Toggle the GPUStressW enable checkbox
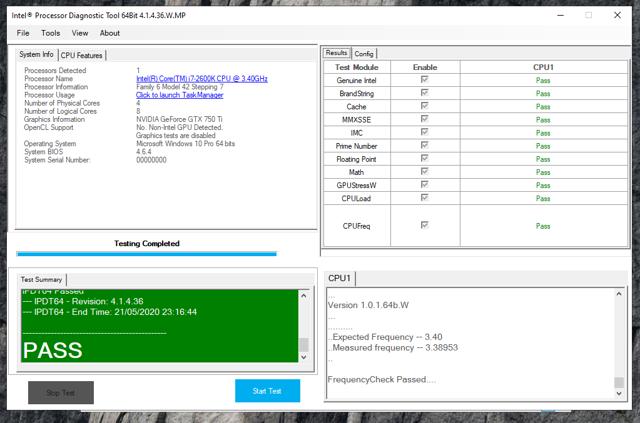The height and width of the screenshot is (423, 640). click(425, 184)
